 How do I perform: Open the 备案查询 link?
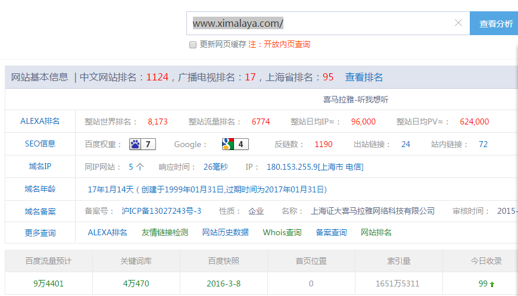click(331, 232)
